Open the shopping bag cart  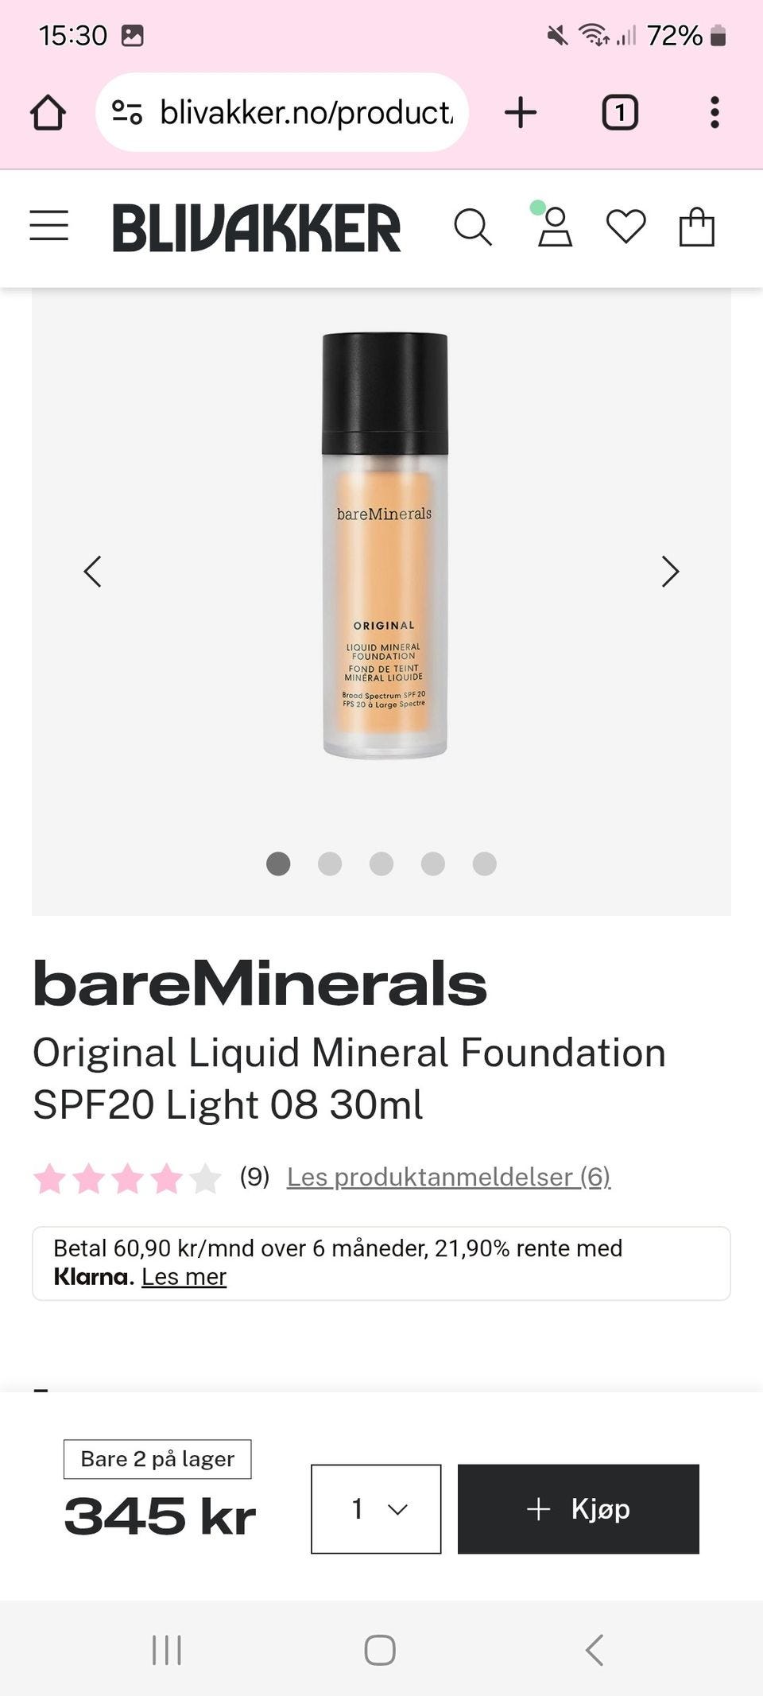click(x=697, y=227)
